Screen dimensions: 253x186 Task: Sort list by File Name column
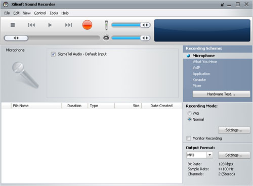[x=36, y=106]
